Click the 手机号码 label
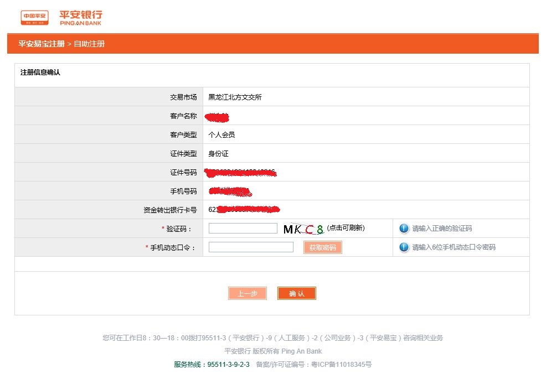 click(x=183, y=191)
